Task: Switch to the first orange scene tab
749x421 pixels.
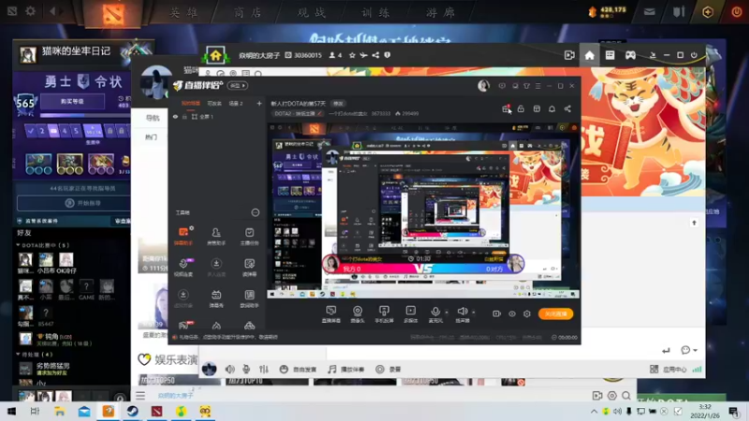Action: point(191,104)
